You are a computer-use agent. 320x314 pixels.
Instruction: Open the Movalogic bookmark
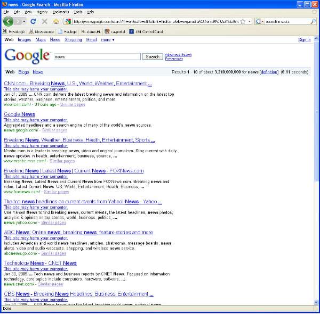tap(14, 31)
